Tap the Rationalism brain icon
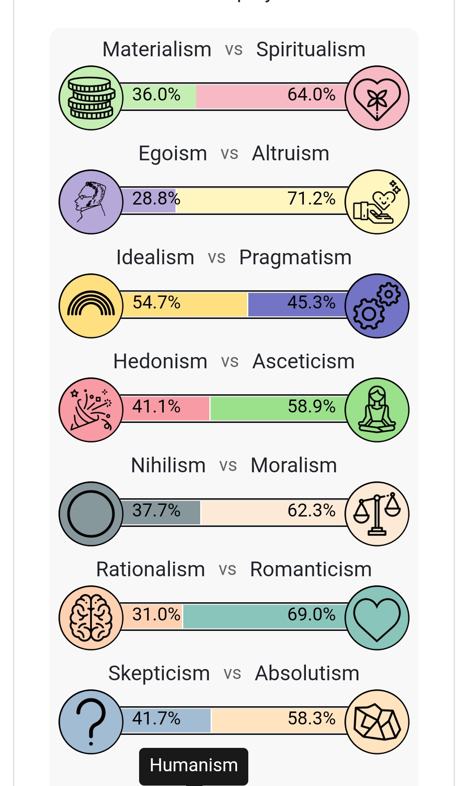468x786 pixels. (91, 618)
